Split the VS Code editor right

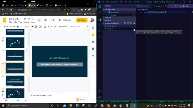187,6
